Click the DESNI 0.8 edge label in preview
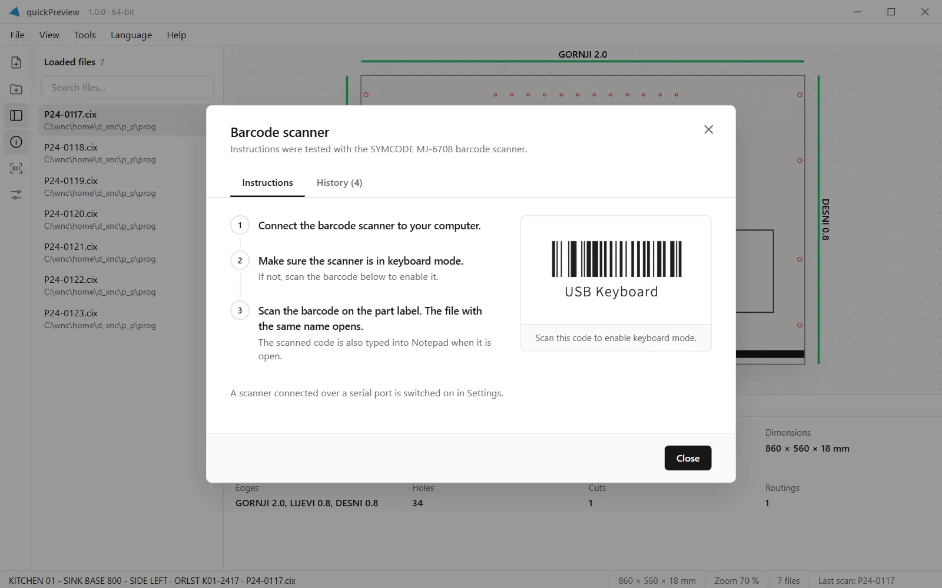The height and width of the screenshot is (588, 942). click(825, 219)
